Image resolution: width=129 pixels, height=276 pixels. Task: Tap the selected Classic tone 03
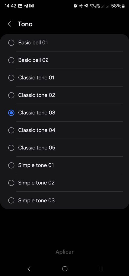tap(64, 113)
